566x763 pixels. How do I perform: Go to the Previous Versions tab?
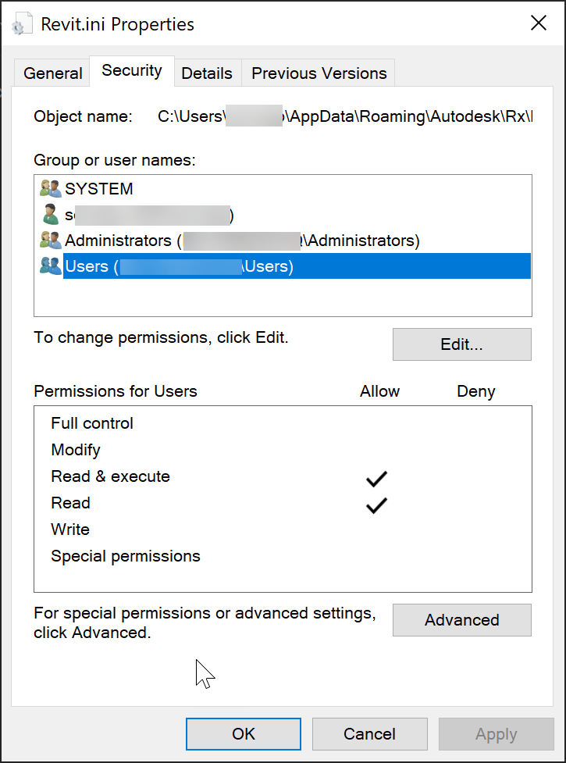319,73
